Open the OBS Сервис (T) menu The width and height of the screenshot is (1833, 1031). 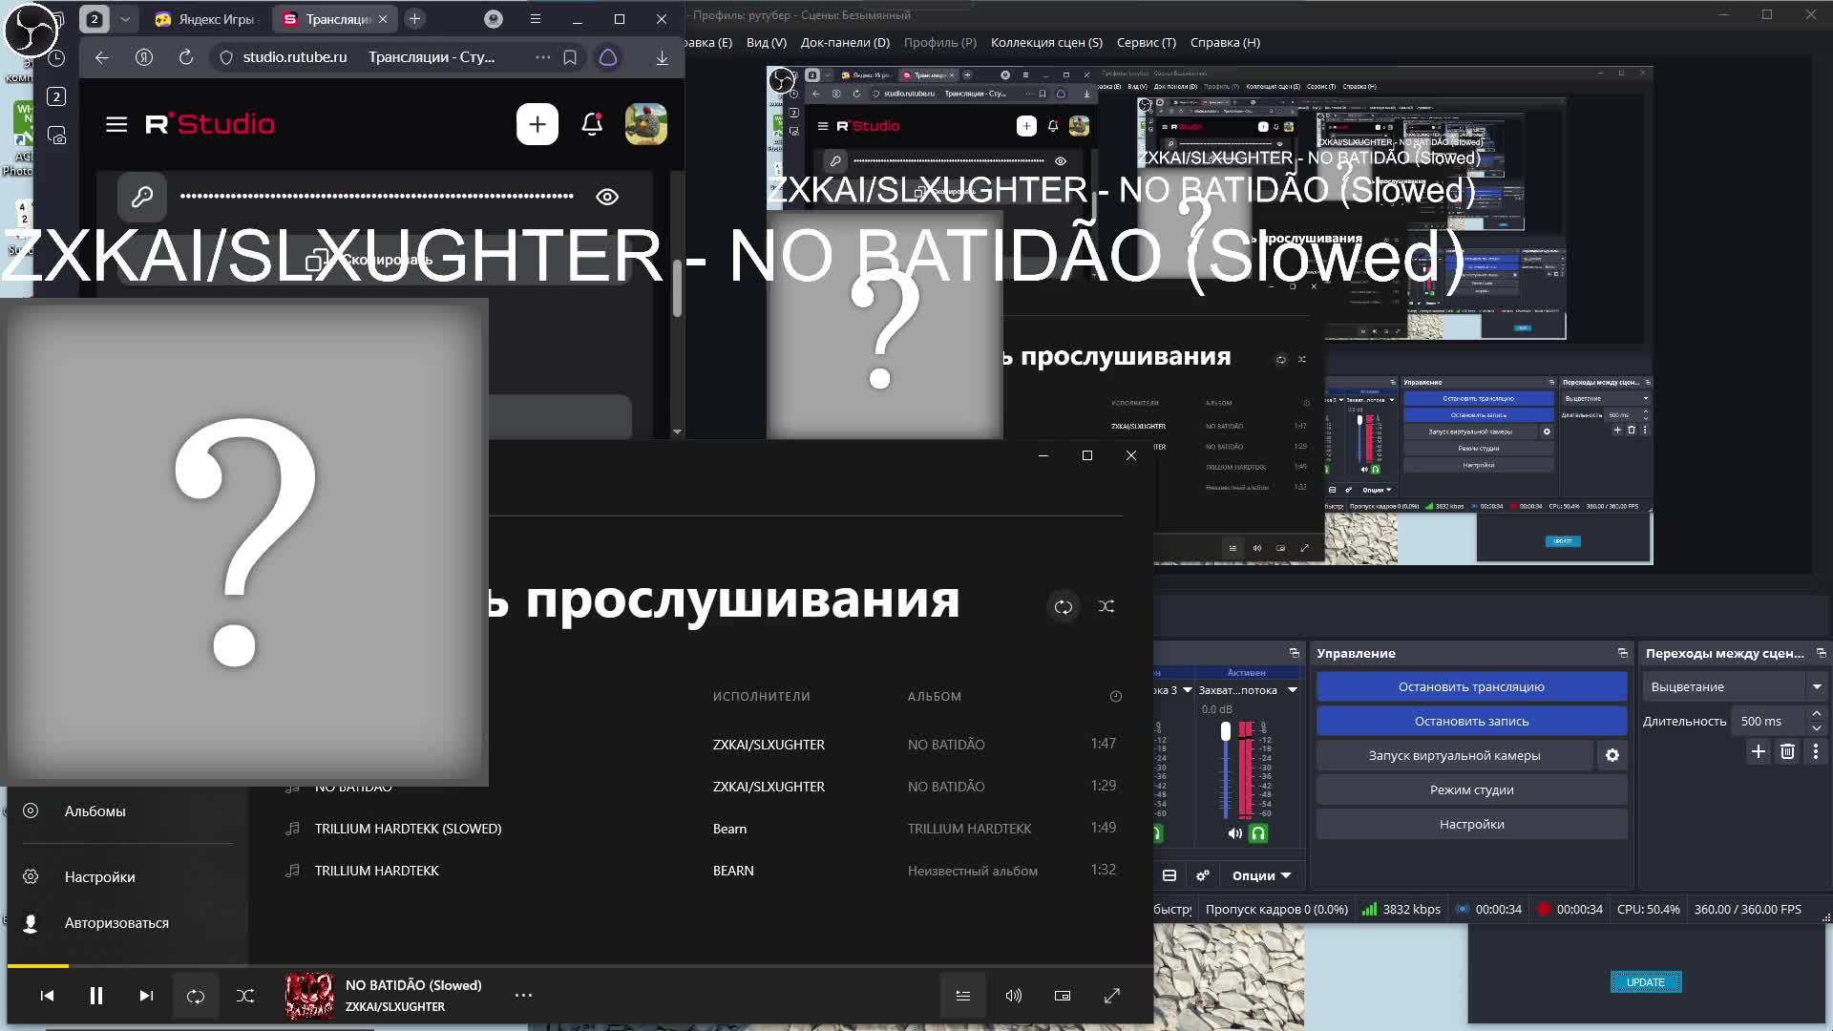click(1147, 42)
